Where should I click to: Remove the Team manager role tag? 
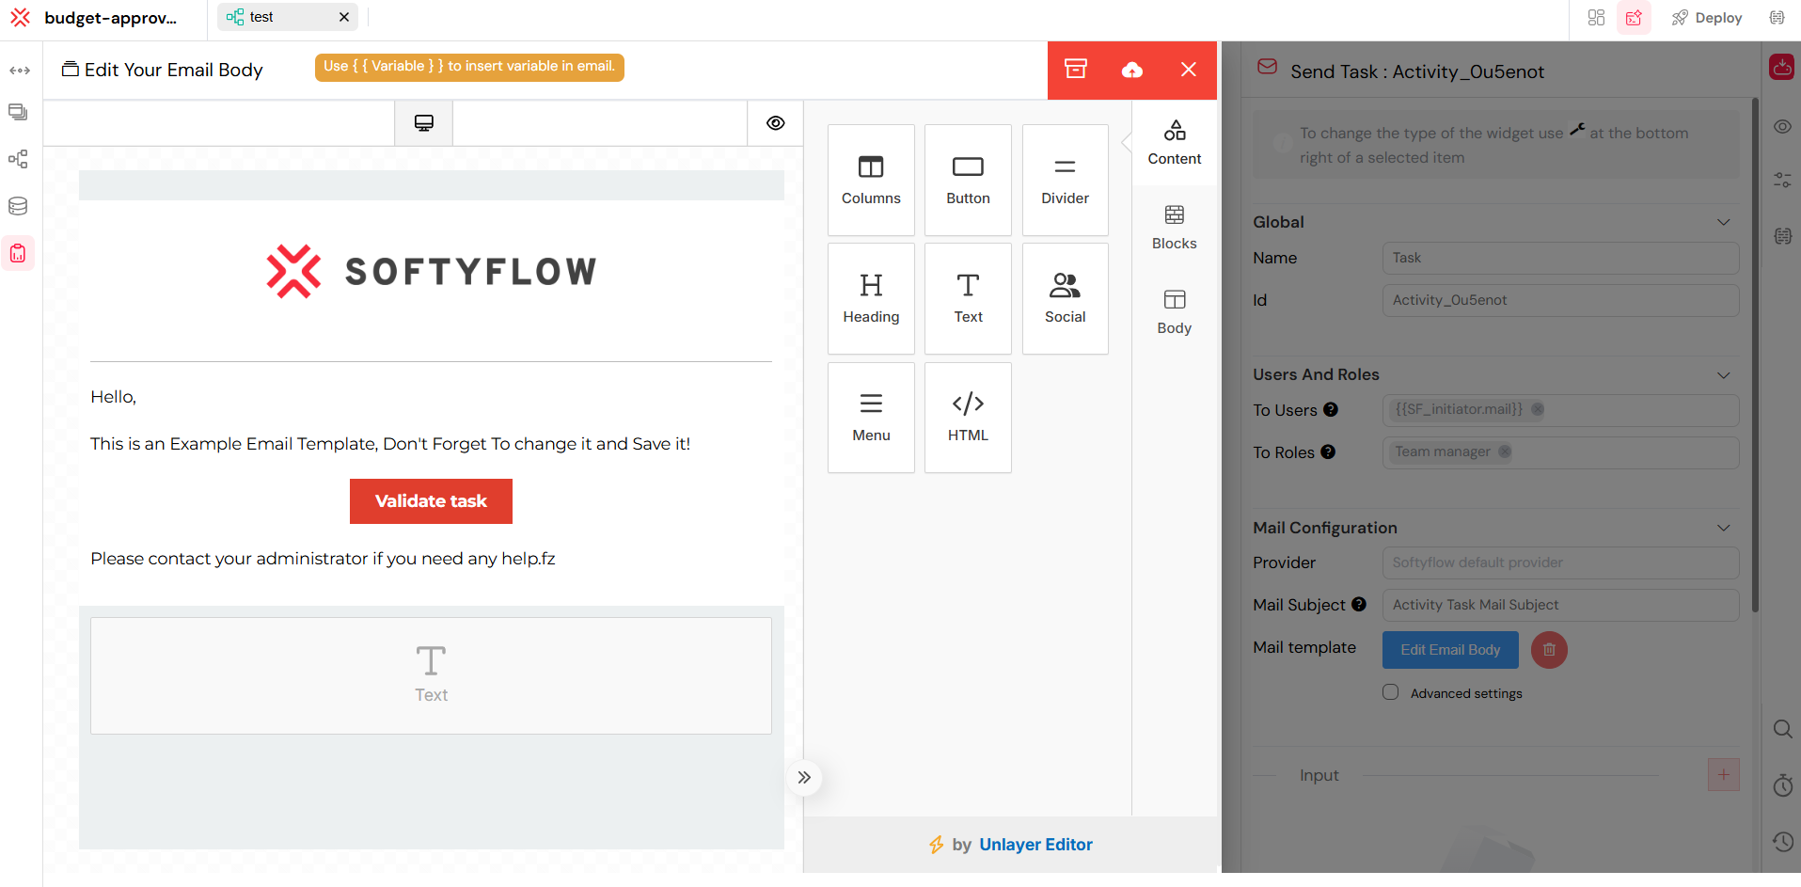click(1505, 451)
